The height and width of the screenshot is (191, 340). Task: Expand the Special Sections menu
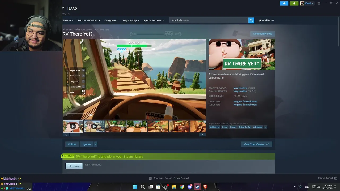pyautogui.click(x=154, y=20)
